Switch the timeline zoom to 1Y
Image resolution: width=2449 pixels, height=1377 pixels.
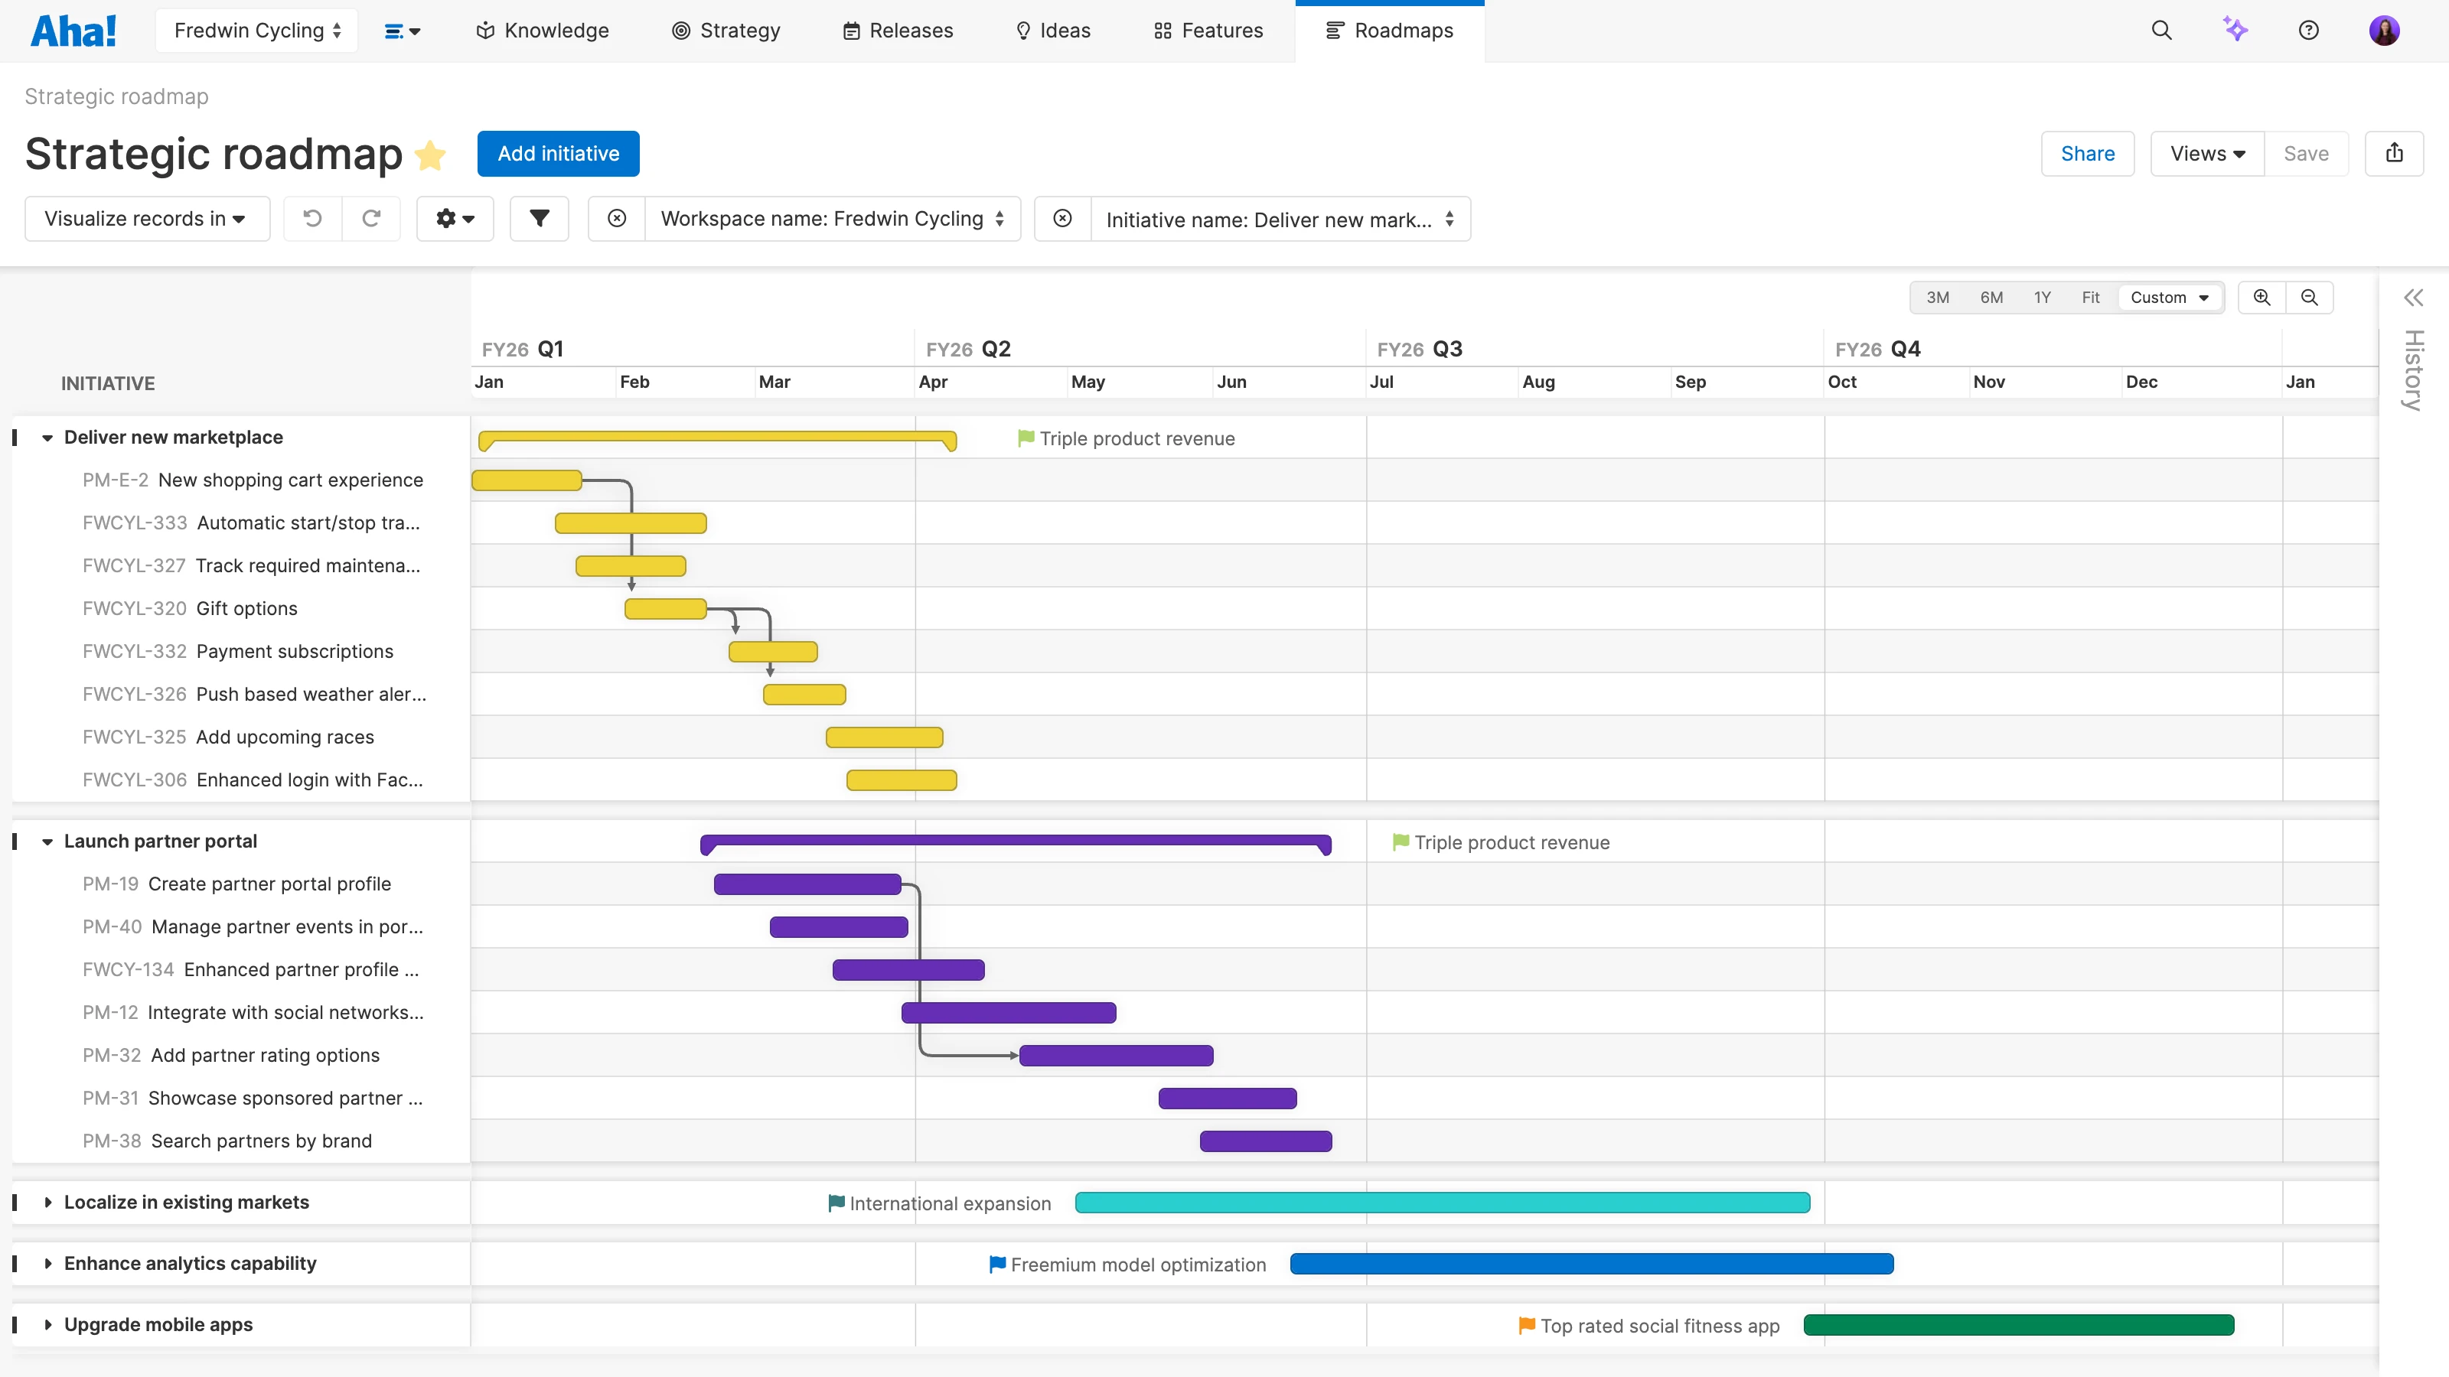pos(2043,297)
